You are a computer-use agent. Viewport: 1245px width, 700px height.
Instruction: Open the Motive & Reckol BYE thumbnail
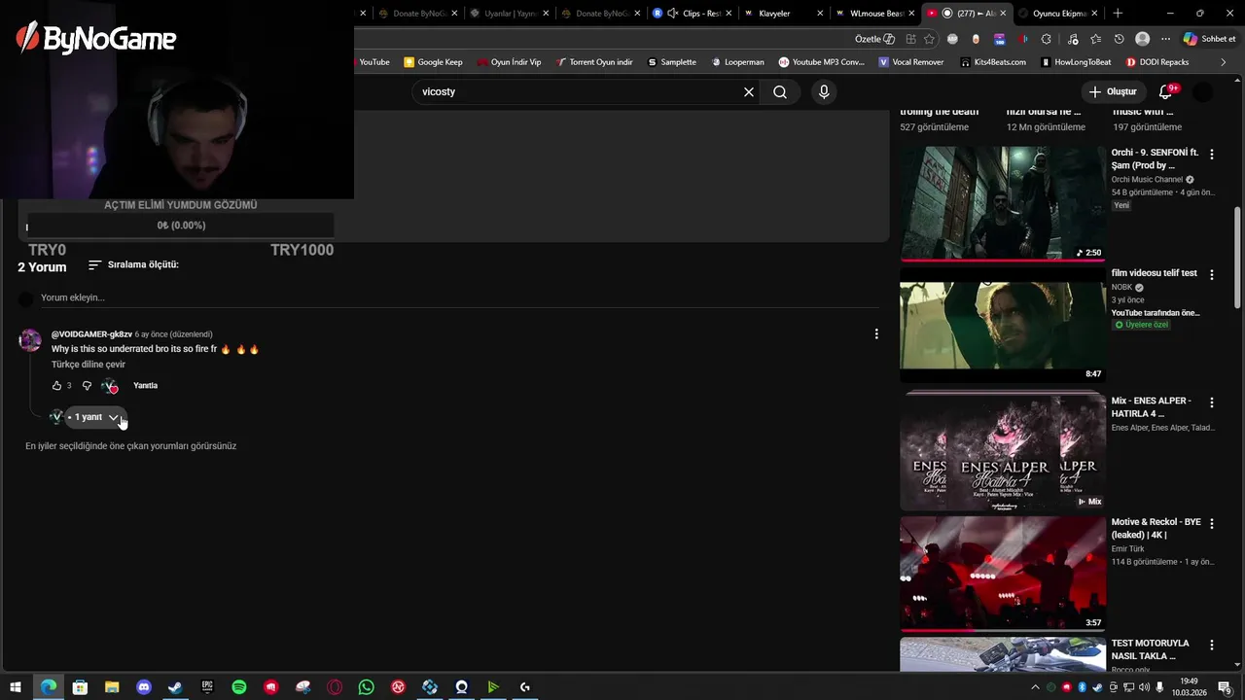tap(1003, 573)
